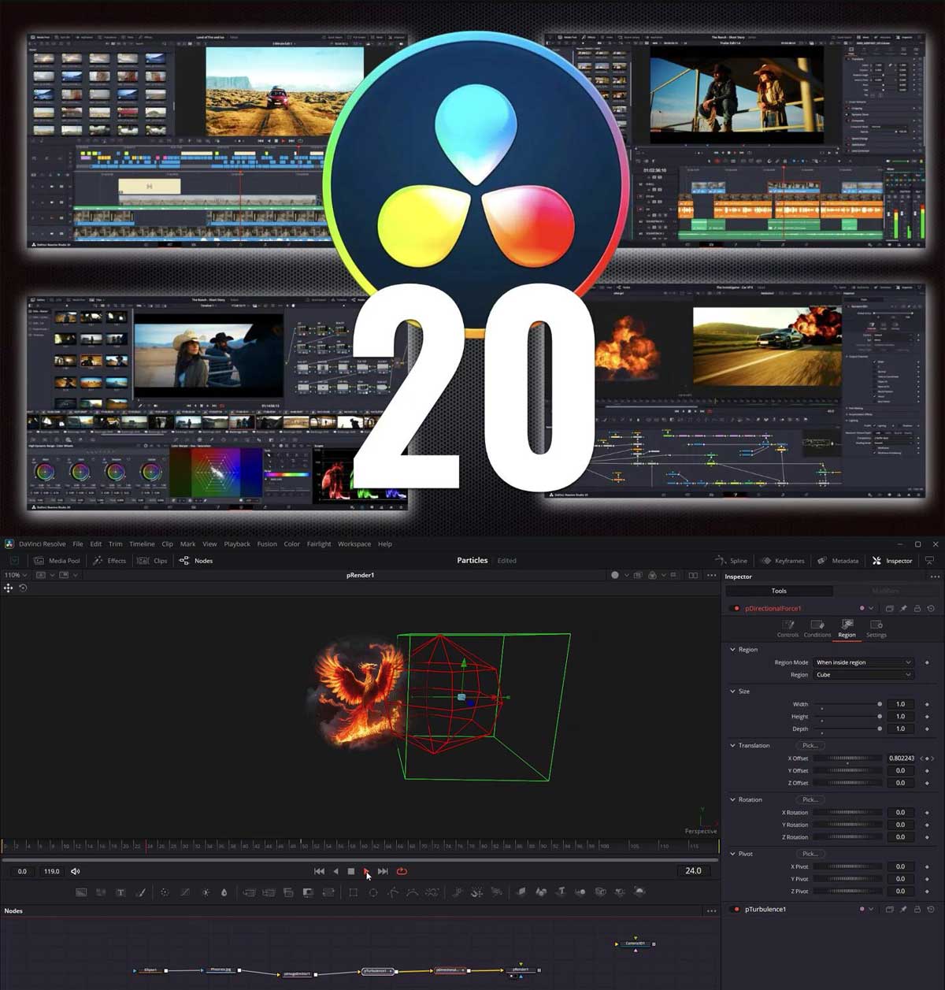This screenshot has height=990, width=945.
Task: Open the Playback menu
Action: (237, 544)
